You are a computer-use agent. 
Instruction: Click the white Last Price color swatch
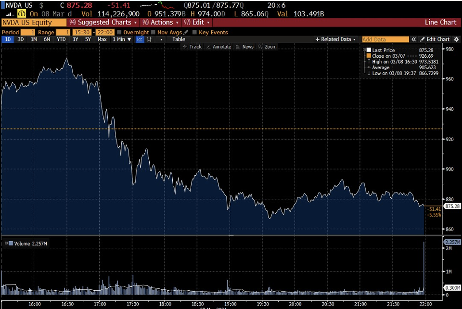[369, 50]
